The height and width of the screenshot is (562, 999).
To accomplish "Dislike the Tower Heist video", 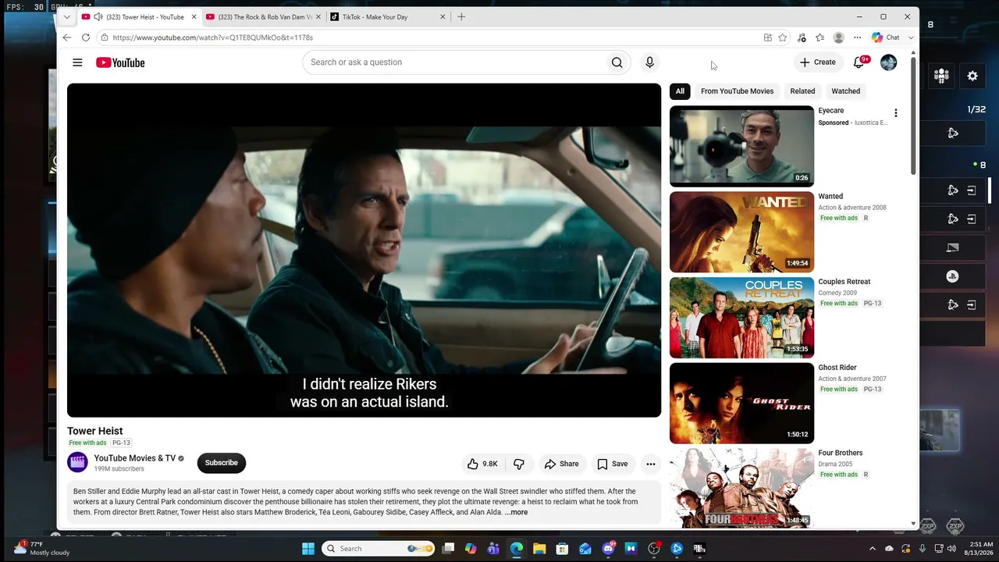I will pyautogui.click(x=519, y=464).
